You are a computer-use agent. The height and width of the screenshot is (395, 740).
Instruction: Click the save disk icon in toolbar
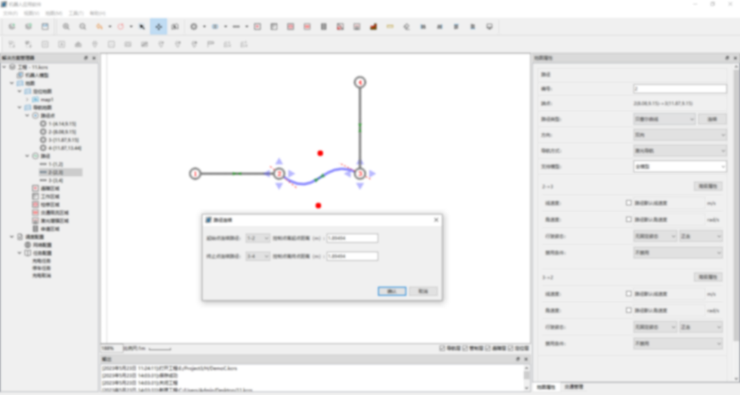pyautogui.click(x=45, y=27)
